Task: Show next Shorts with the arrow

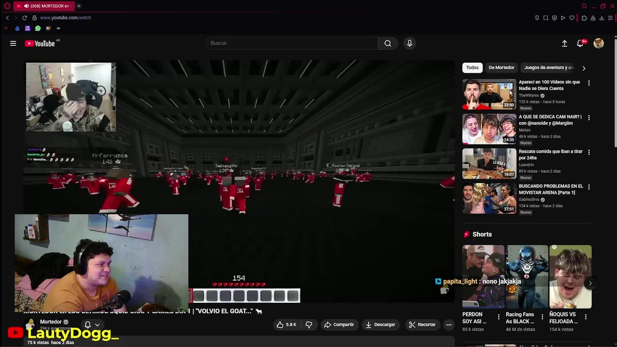Action: coord(590,283)
